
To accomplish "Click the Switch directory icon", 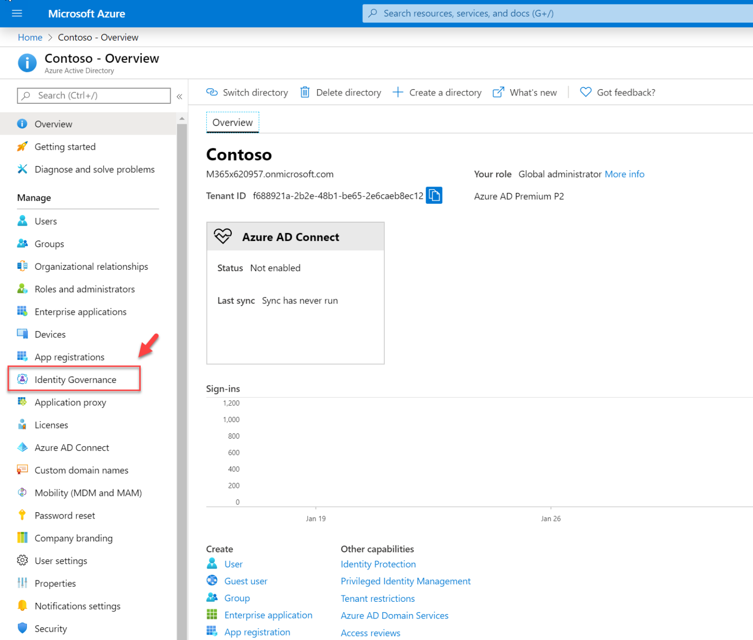I will click(x=212, y=92).
